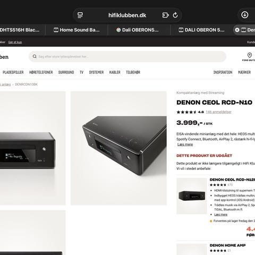
Task: Click the search magnifier icon
Action: point(35,56)
